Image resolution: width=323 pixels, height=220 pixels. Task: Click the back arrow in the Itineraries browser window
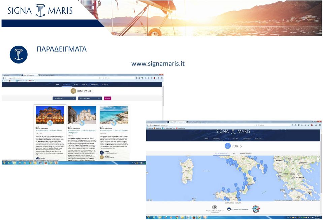3,78
